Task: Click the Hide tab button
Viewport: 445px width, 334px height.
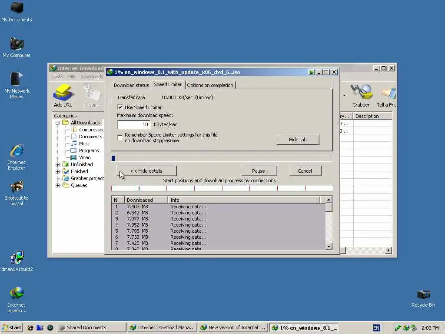Action: [x=298, y=140]
